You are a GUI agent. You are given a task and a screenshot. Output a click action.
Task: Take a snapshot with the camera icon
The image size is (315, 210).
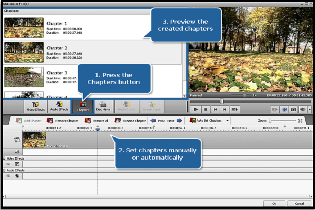coord(294,109)
